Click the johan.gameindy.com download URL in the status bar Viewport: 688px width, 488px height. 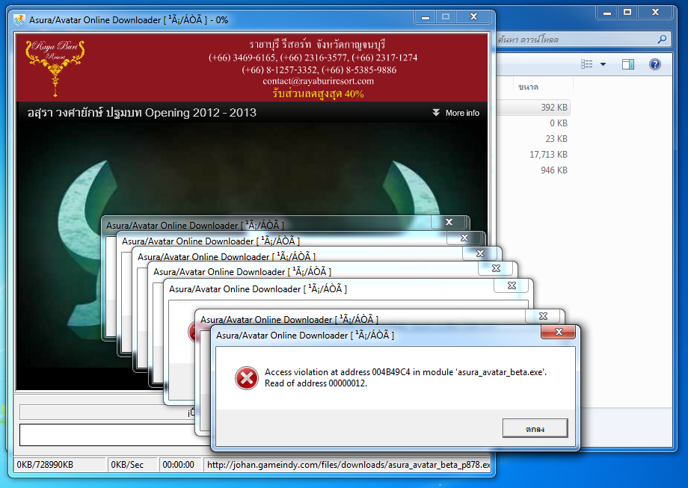348,465
